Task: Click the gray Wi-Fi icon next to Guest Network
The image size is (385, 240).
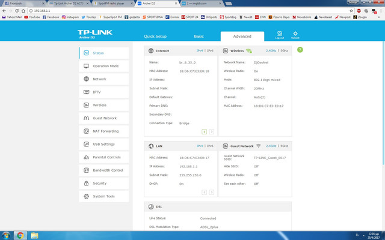Action: pyautogui.click(x=258, y=146)
